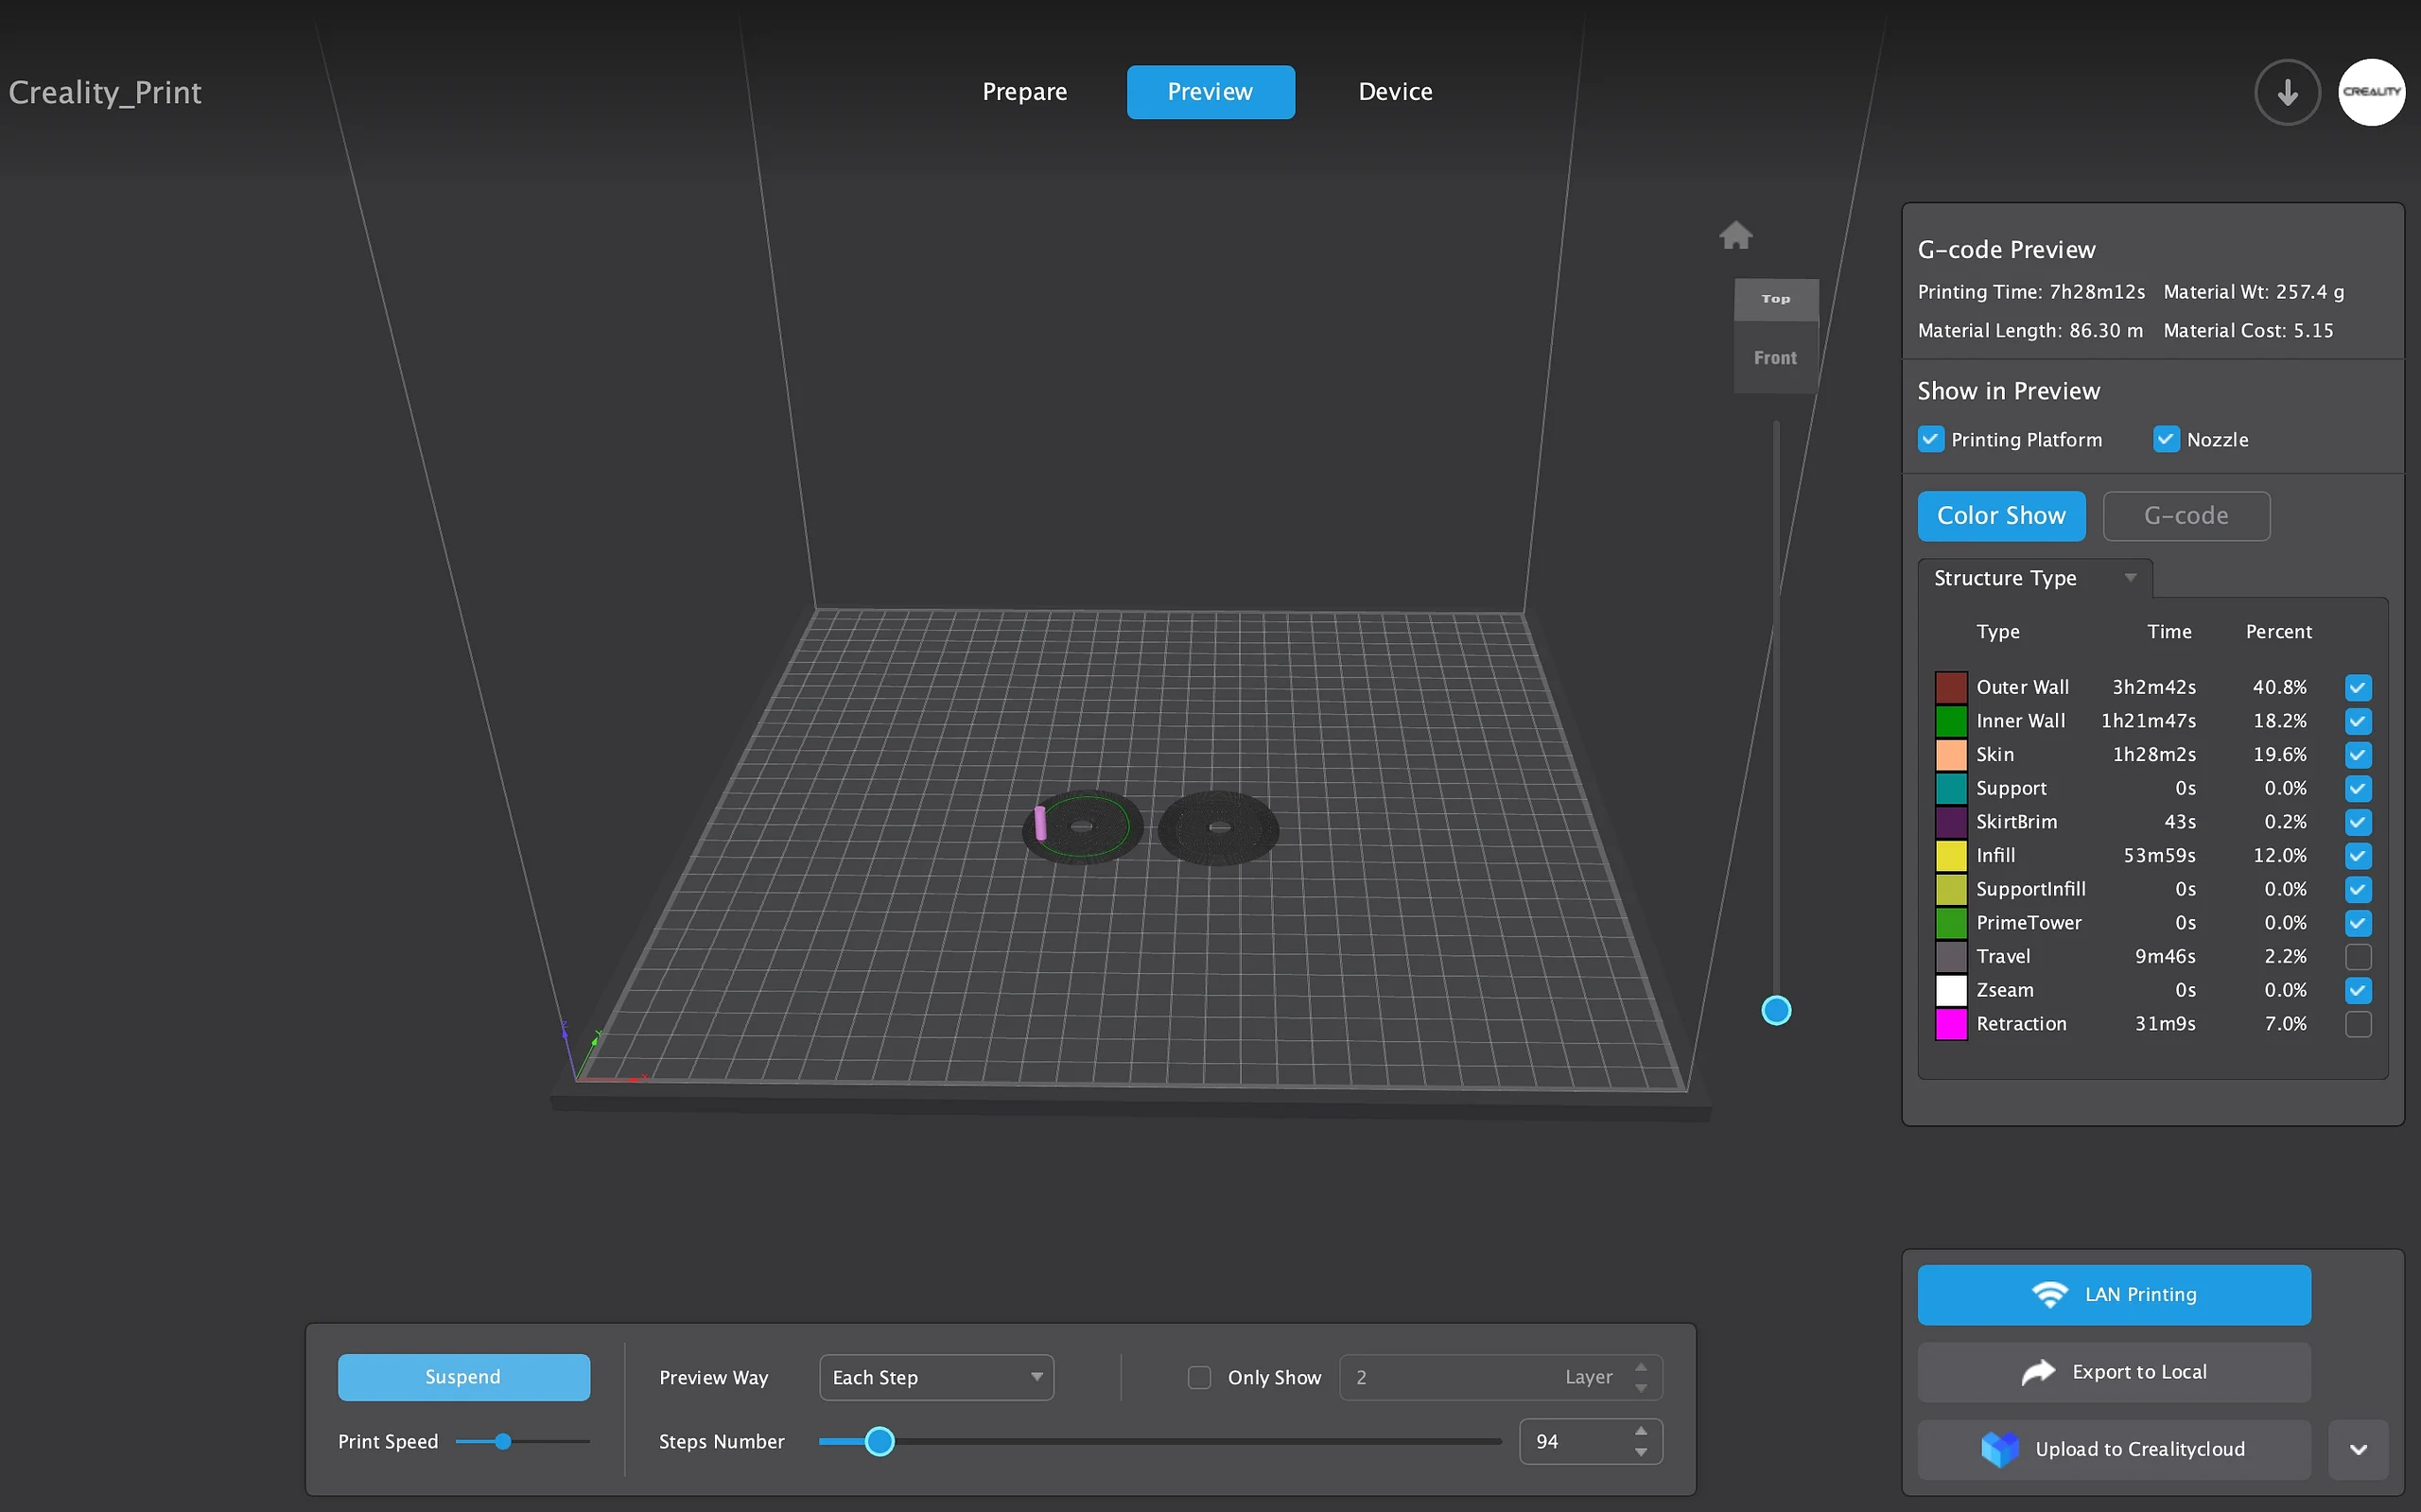Viewport: 2421px width, 1512px height.
Task: Select the Front face of view cube
Action: point(1775,358)
